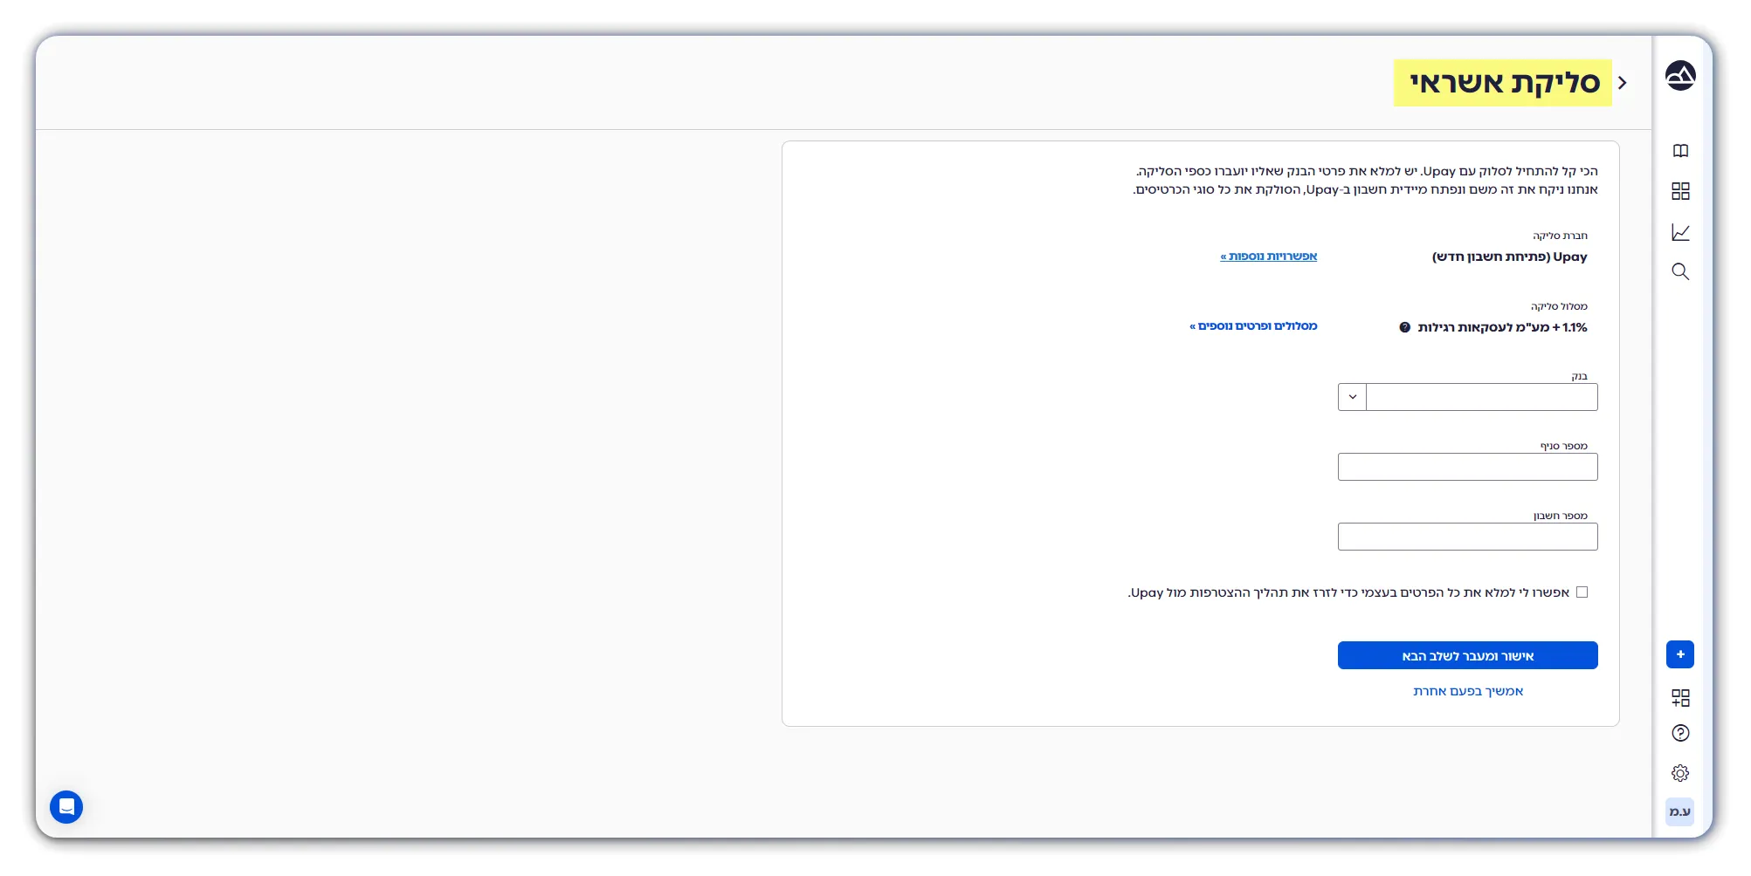1751x876 pixels.
Task: Click the מספר סניף input field
Action: tap(1467, 467)
